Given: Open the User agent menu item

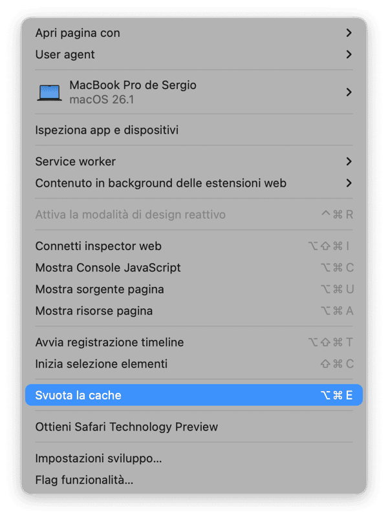Looking at the screenshot, I should click(x=65, y=54).
